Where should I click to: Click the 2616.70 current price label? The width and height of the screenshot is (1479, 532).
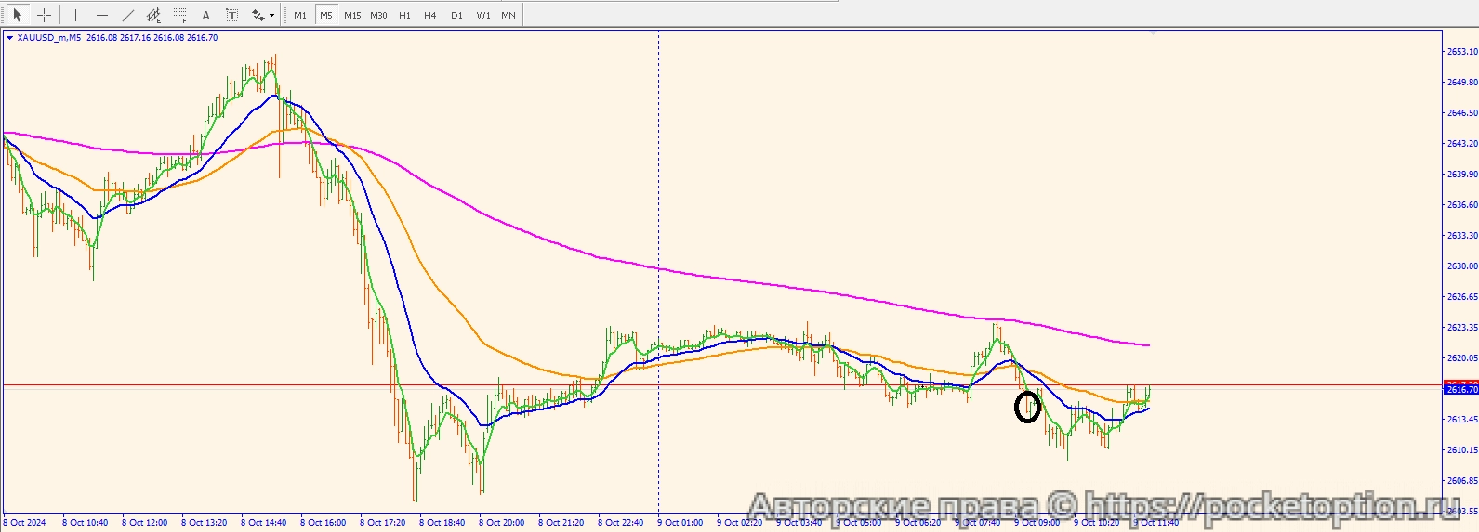click(1461, 390)
